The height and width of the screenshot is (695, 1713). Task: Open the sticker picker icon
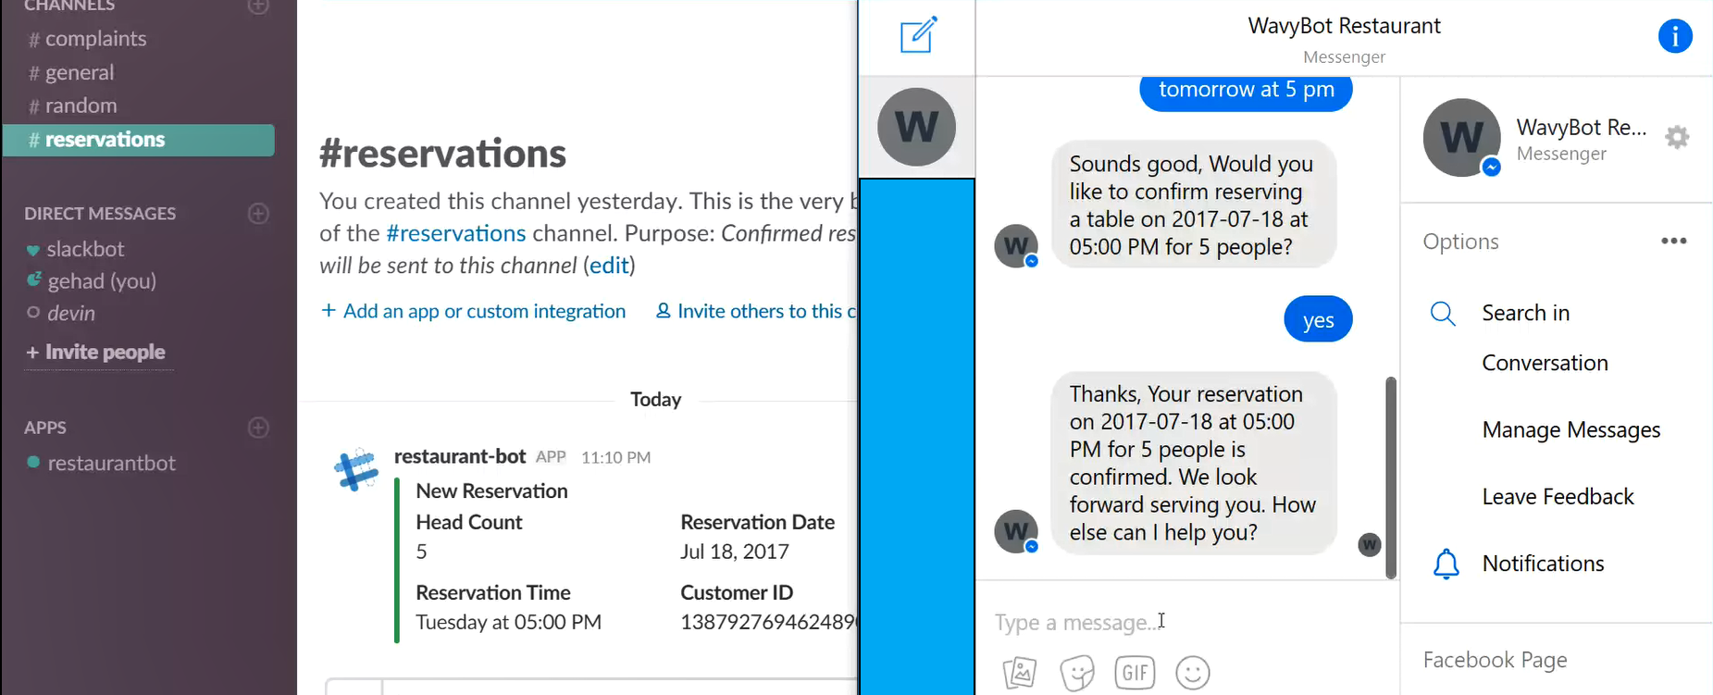click(x=1077, y=673)
